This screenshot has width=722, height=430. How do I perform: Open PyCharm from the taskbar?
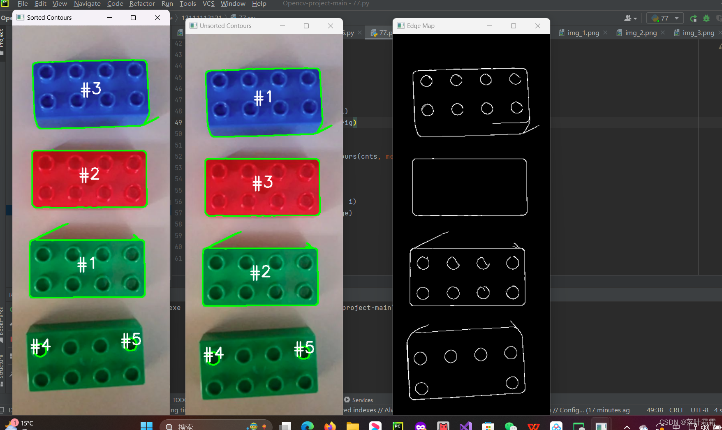click(x=398, y=426)
